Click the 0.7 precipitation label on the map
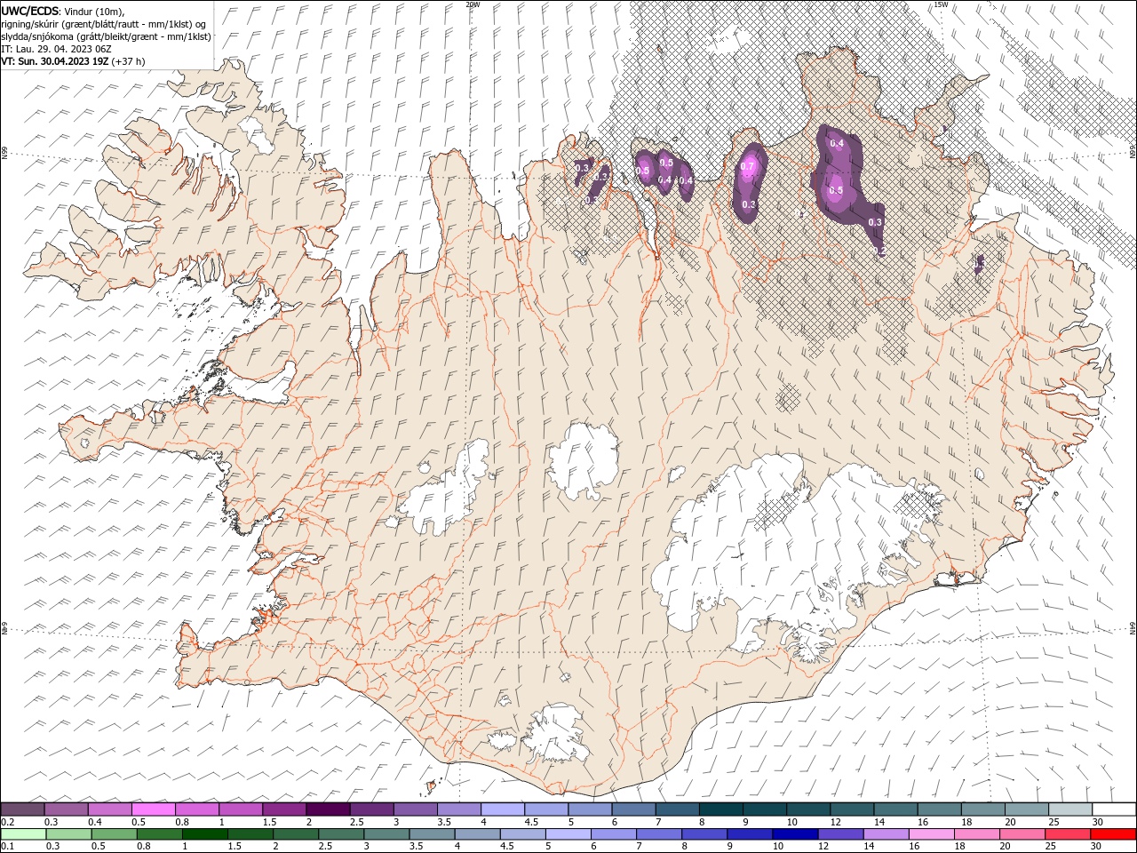Image resolution: width=1137 pixels, height=853 pixels. point(747,166)
